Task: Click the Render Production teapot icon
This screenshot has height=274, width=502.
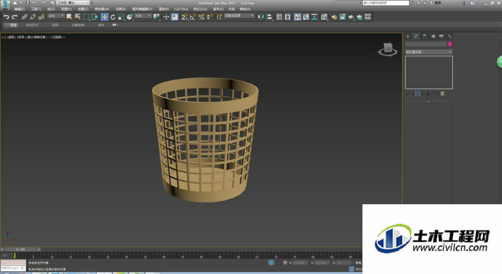Action: [x=351, y=17]
